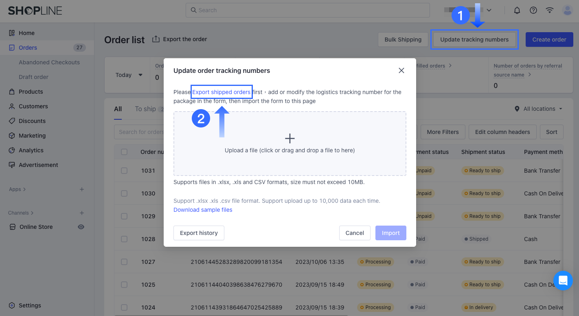Screen dimensions: 579x316
Task: Click the notifications bell icon
Action: click(x=517, y=11)
